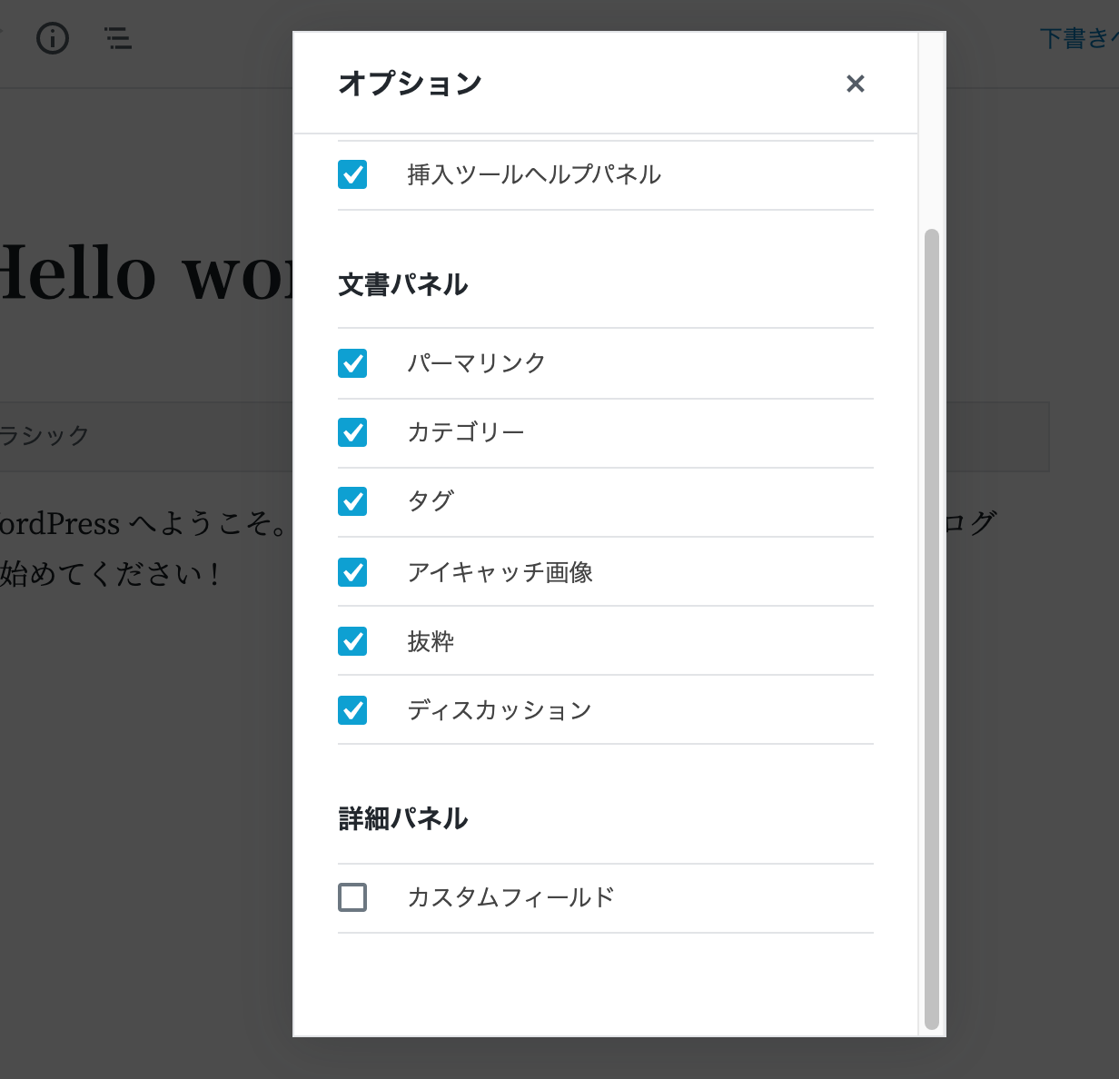Viewport: 1119px width, 1079px height.
Task: Click the カテゴリー label text
Action: click(x=466, y=432)
